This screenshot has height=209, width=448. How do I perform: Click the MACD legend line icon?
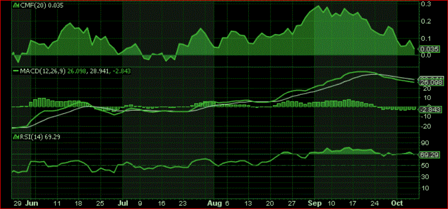[16, 71]
